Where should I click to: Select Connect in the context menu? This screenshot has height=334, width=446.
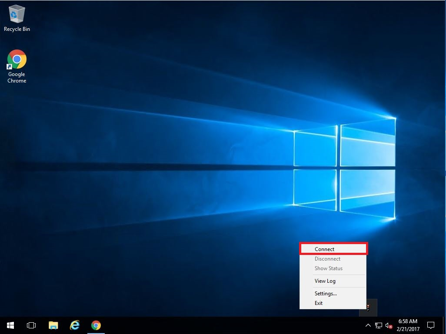point(333,249)
